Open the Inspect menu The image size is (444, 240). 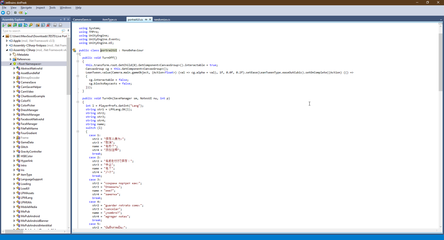click(40, 7)
